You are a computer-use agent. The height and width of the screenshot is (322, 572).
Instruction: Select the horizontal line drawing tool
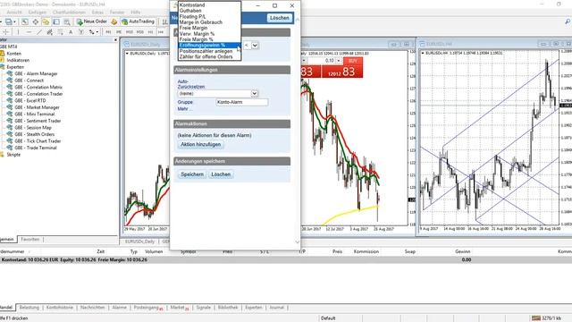[x=29, y=32]
